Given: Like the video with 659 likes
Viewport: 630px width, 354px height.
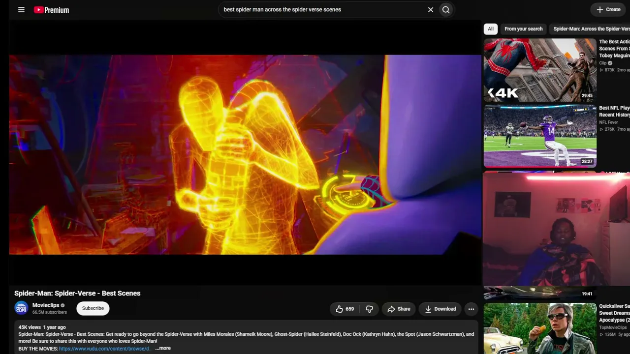Looking at the screenshot, I should pyautogui.click(x=345, y=309).
